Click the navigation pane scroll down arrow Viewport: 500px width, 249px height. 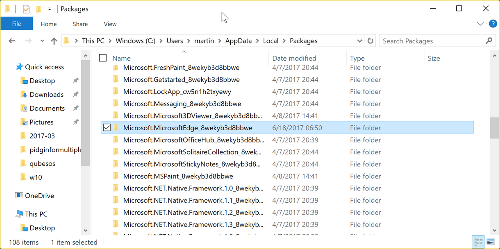(86, 231)
